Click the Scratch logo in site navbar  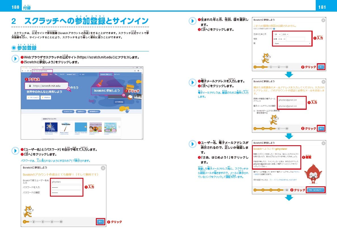[x=44, y=74]
